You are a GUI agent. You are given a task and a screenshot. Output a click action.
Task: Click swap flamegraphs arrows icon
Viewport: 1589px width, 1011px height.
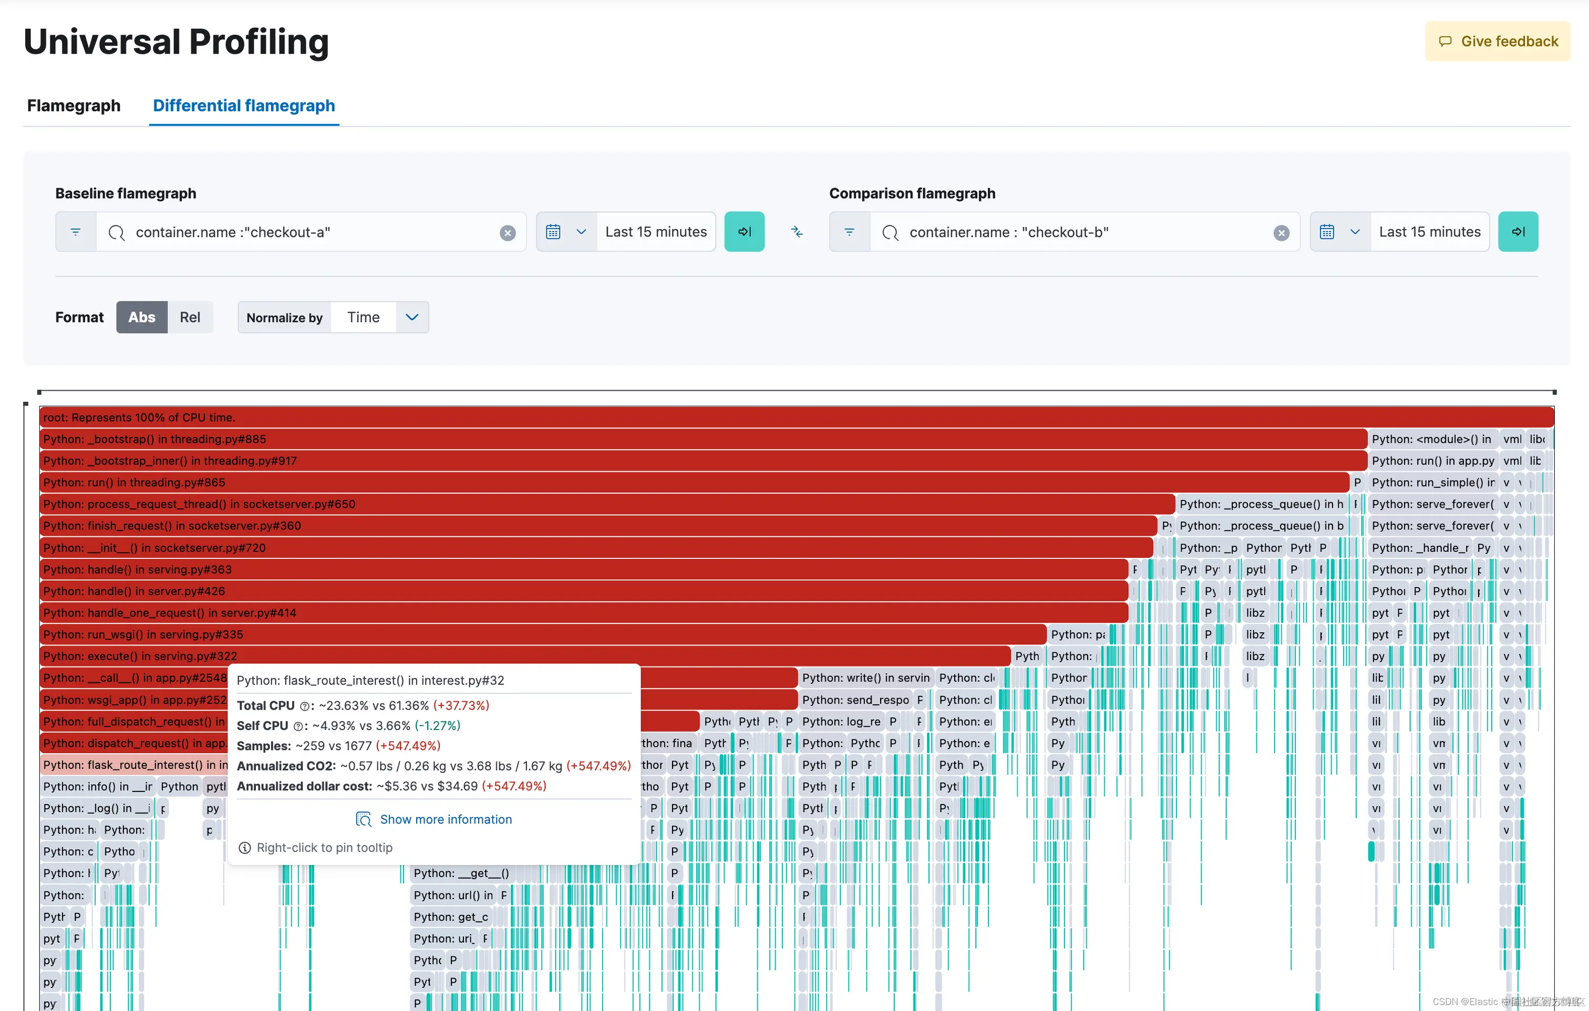coord(797,232)
